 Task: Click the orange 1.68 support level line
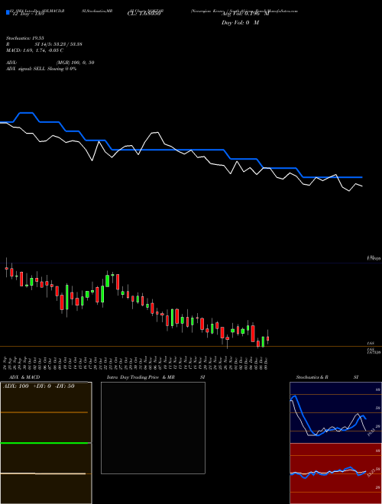(191, 346)
